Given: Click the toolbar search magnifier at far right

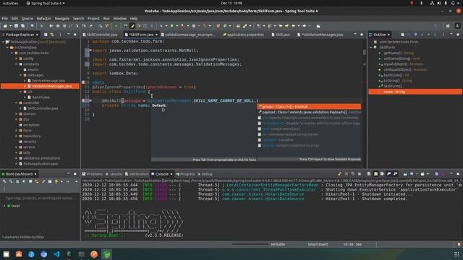Looking at the screenshot, I should [x=436, y=26].
